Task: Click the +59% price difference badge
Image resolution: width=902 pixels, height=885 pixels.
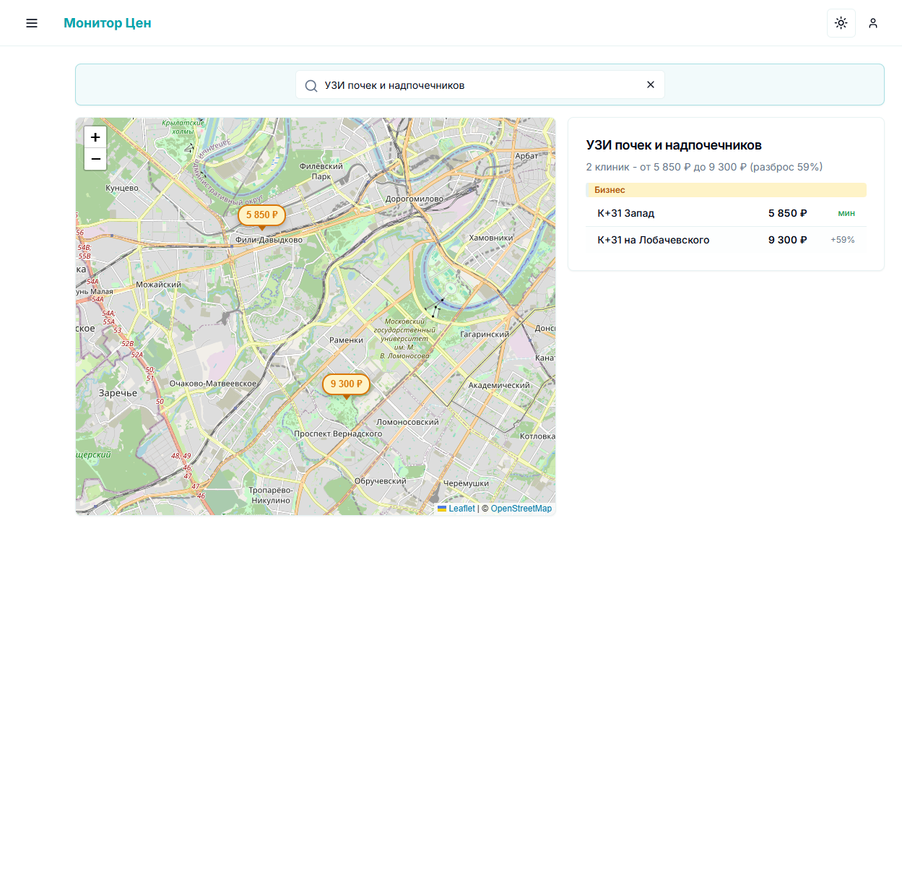Action: pyautogui.click(x=842, y=240)
